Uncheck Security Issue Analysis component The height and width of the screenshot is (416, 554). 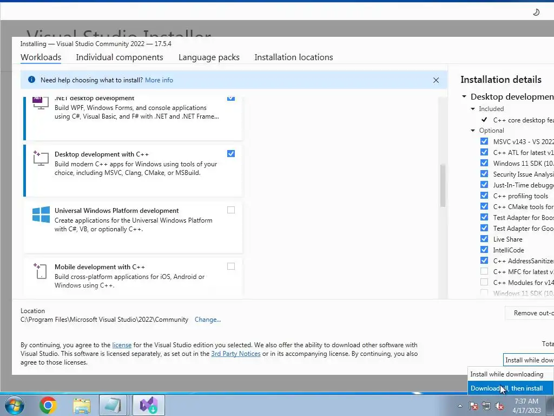pyautogui.click(x=484, y=174)
